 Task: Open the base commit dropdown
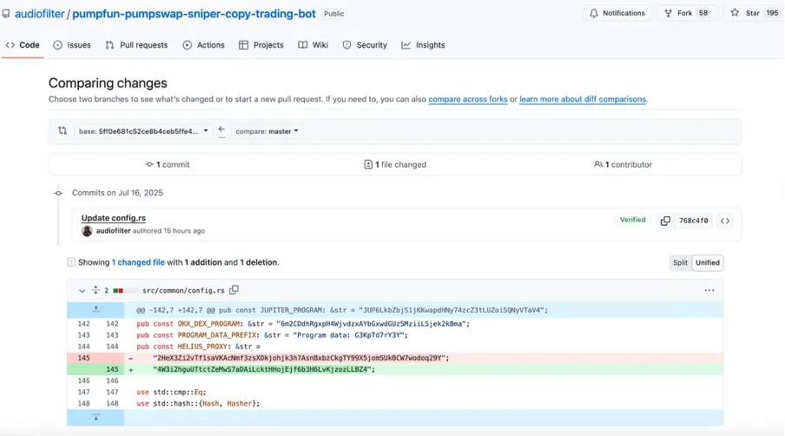tap(143, 131)
